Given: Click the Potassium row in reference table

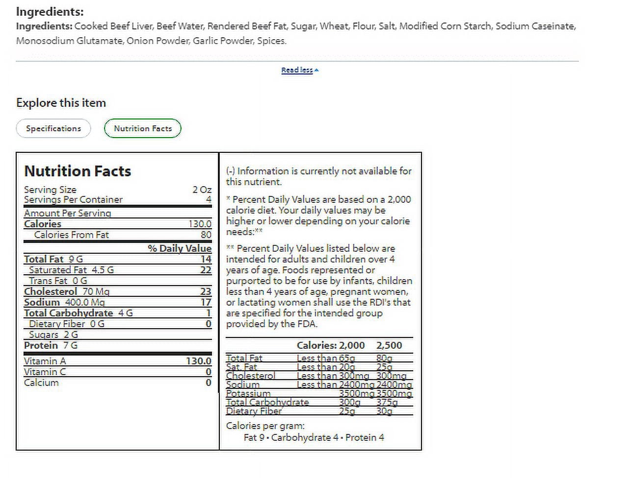Looking at the screenshot, I should 319,393.
